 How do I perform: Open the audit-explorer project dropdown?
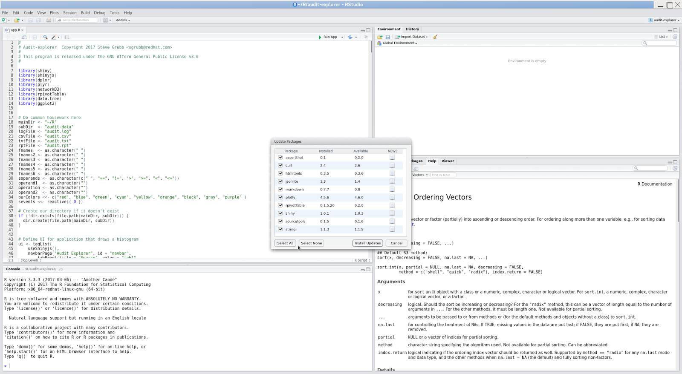click(664, 20)
